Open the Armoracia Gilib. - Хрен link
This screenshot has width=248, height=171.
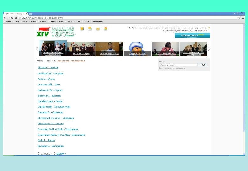[49, 85]
